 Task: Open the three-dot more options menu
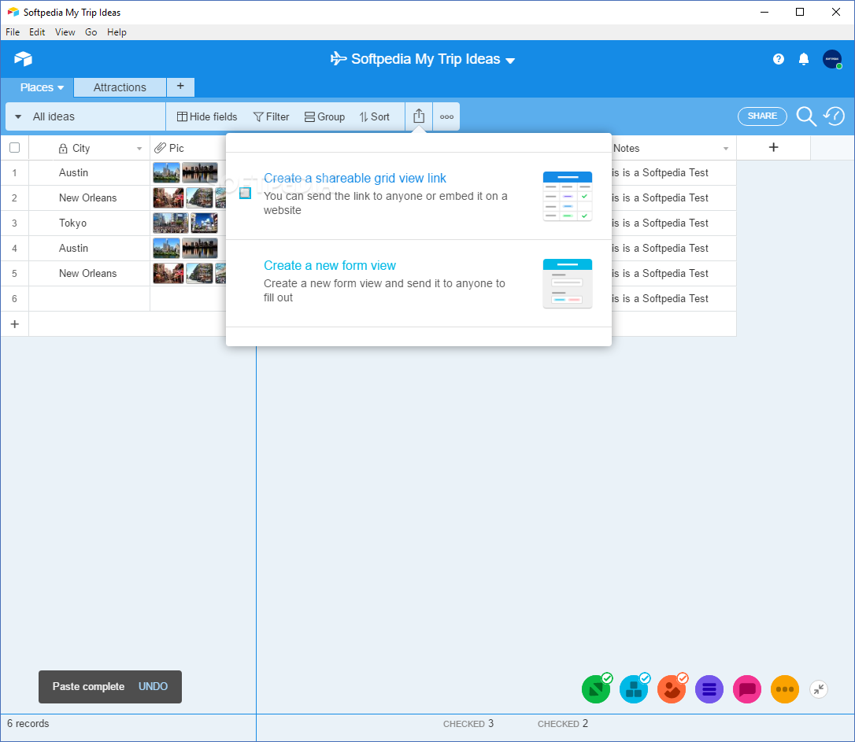446,116
